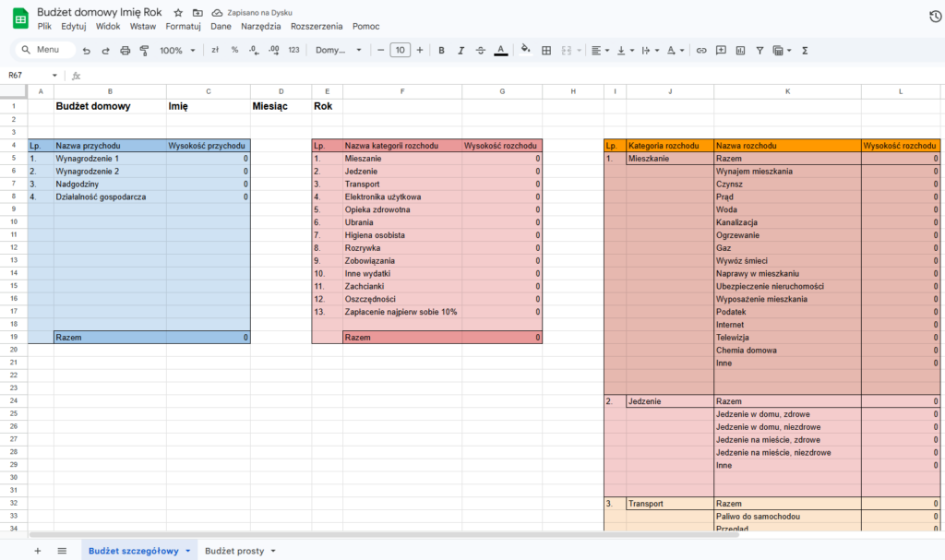Switch to the Budżet prosty sheet tab
The width and height of the screenshot is (945, 560).
pos(239,551)
